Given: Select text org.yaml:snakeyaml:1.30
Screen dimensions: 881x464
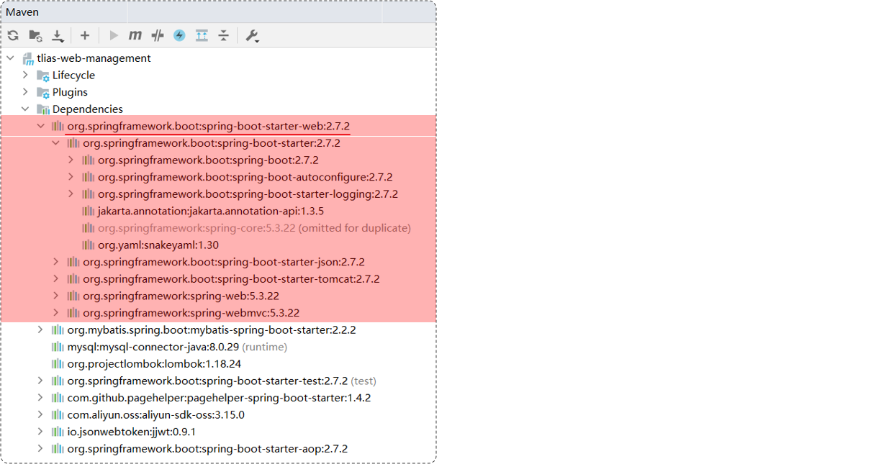Looking at the screenshot, I should pos(158,245).
